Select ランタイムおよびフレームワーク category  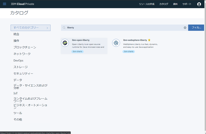pyautogui.click(x=30, y=100)
